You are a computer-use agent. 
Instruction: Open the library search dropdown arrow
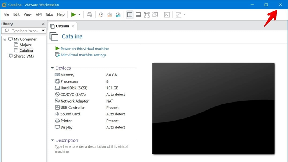pos(43,31)
